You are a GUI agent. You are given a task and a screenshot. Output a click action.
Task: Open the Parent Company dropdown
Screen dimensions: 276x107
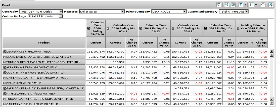[x=185, y=11]
